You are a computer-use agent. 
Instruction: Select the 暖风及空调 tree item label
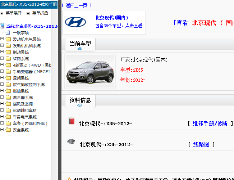[x=23, y=104]
